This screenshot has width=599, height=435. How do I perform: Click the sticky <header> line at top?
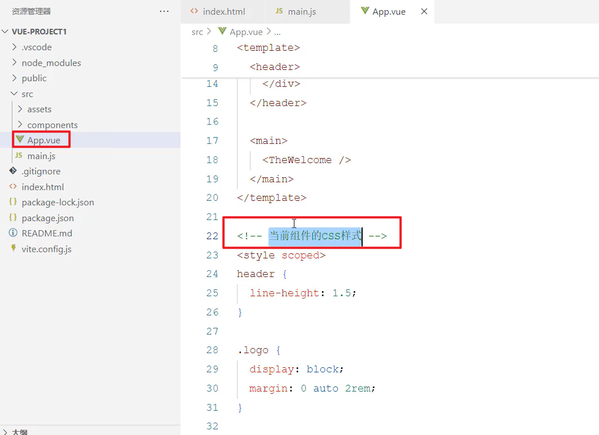[275, 67]
